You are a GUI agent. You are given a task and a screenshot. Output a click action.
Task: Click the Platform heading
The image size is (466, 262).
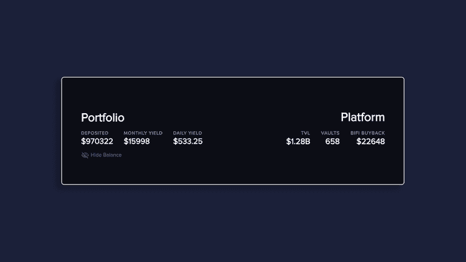click(362, 117)
